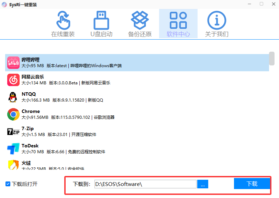Viewport: 279px width, 198px height.
Task: Switch to the U盘启动 tab
Action: [x=101, y=24]
